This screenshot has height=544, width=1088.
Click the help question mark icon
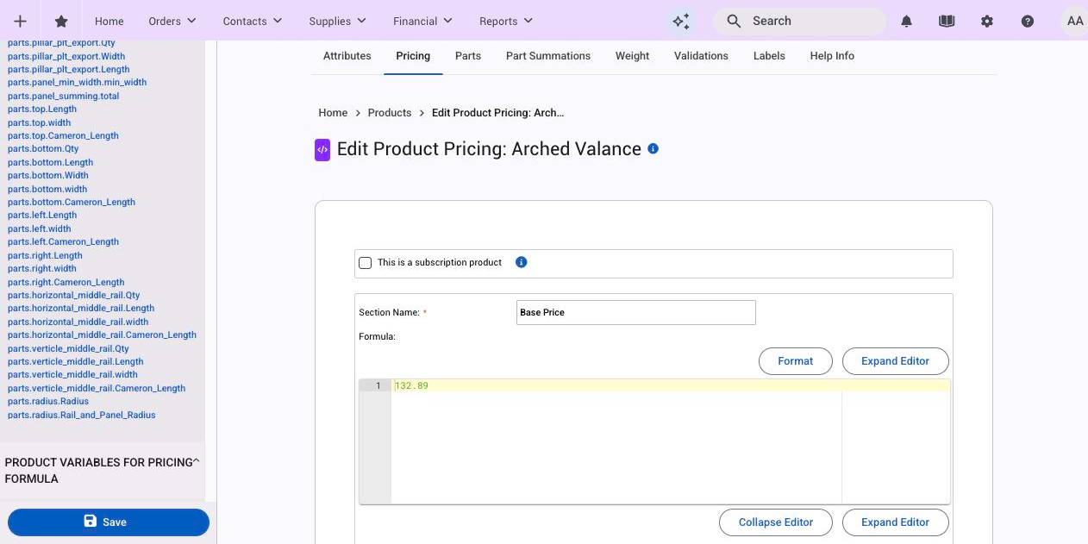[x=1028, y=22]
